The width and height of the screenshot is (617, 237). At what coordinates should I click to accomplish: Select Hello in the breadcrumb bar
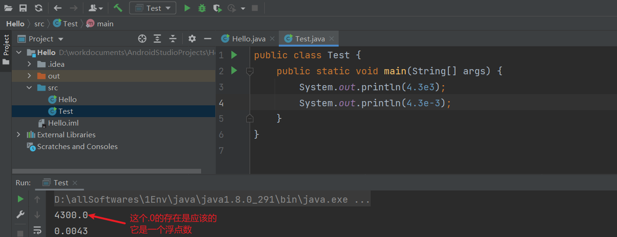pyautogui.click(x=15, y=24)
